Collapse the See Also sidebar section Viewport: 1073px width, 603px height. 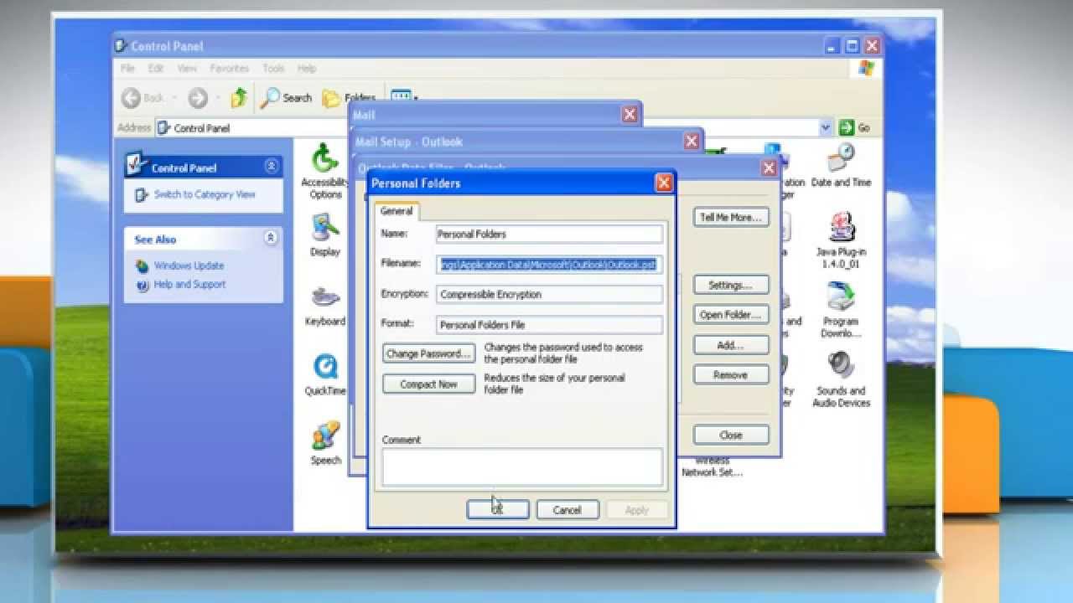271,239
